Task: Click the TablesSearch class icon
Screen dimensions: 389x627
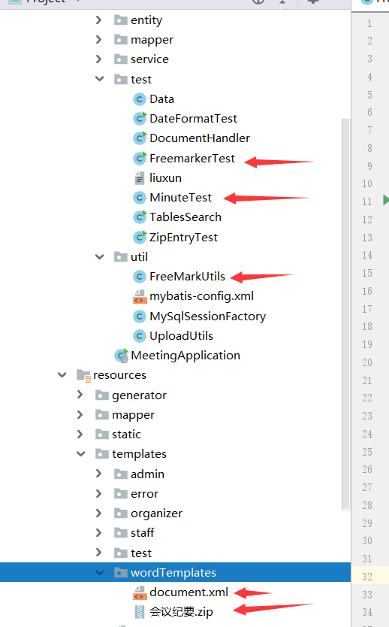Action: point(140,217)
